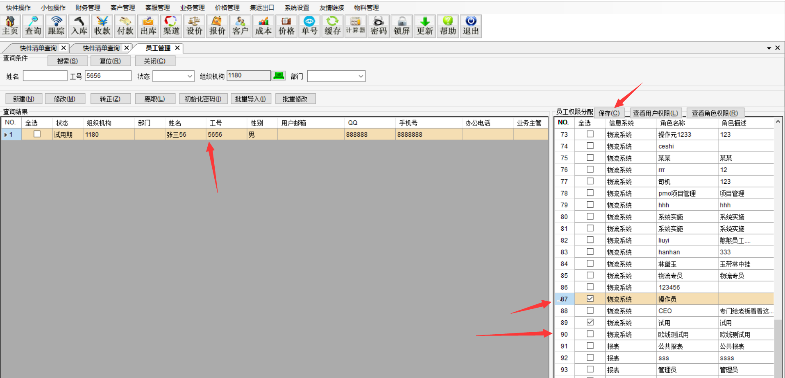Screen dimensions: 785x378
Task: Click the 锁屏 lock screen icon
Action: click(x=402, y=26)
